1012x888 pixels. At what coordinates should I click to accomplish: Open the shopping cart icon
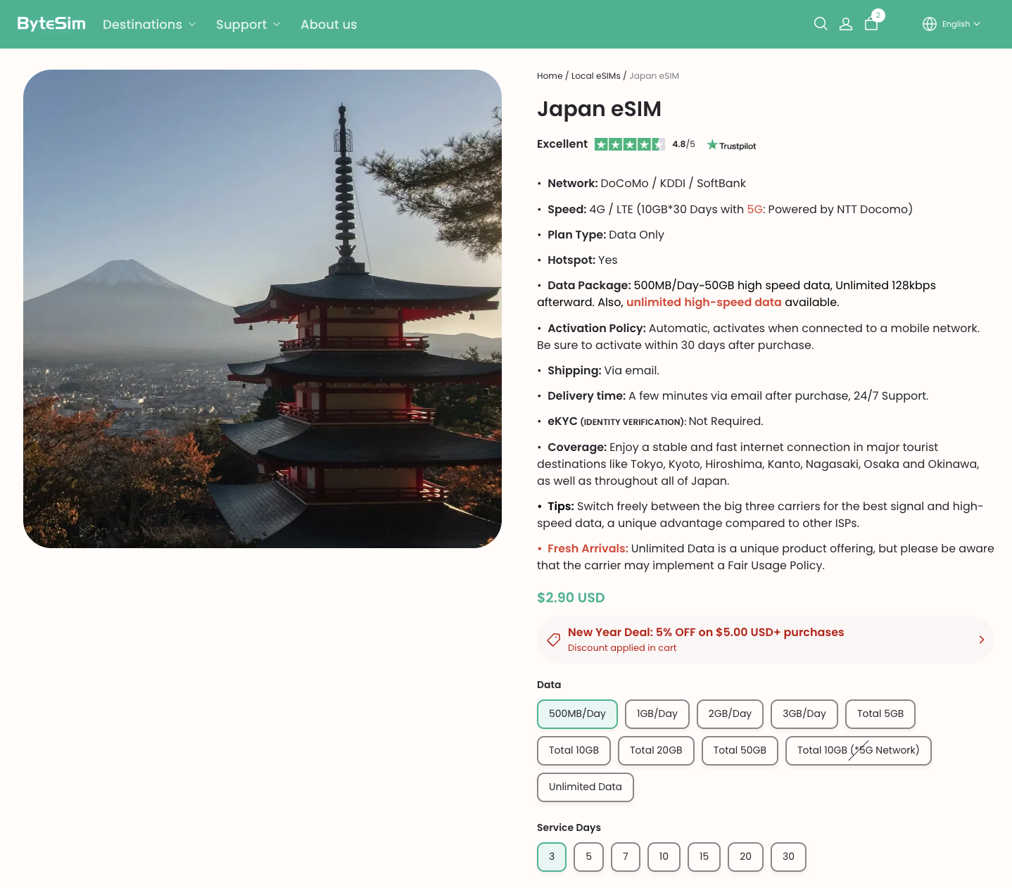tap(871, 24)
